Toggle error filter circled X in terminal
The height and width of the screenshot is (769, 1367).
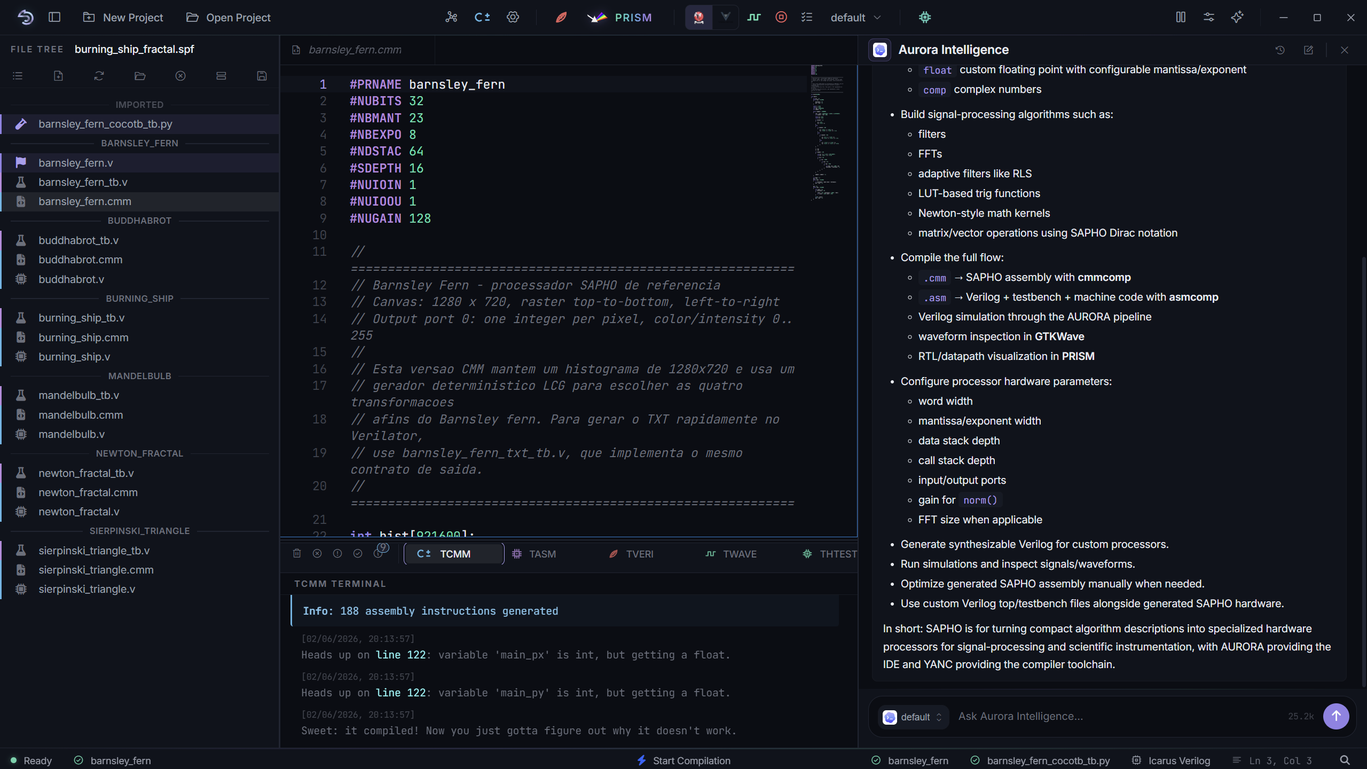317,553
